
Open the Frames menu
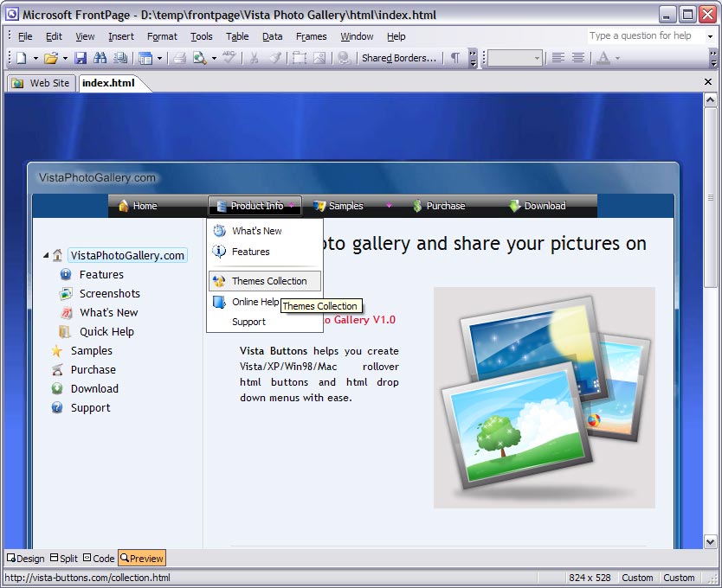pyautogui.click(x=312, y=36)
